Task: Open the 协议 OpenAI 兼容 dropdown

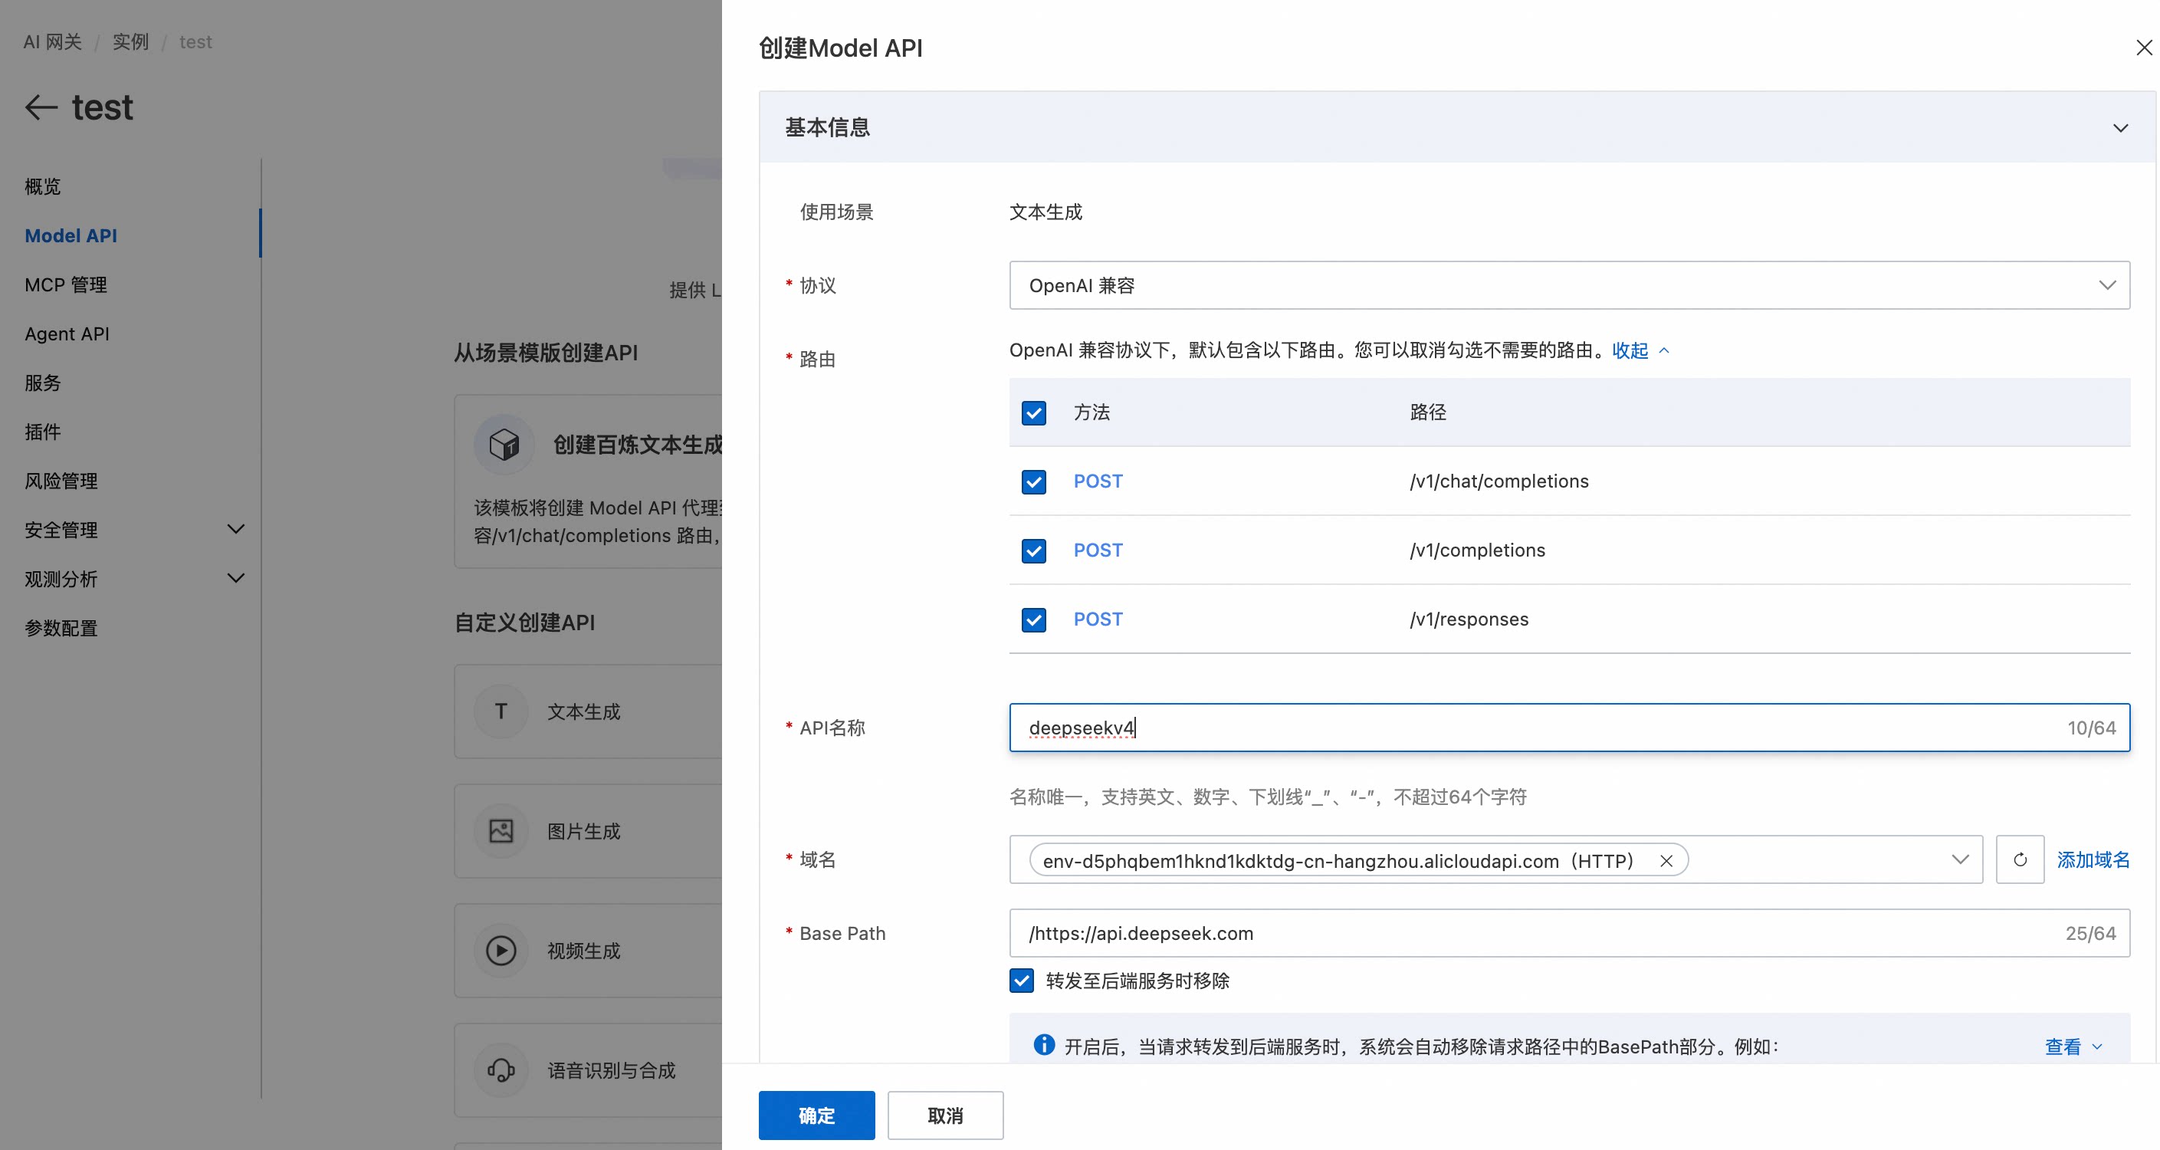Action: coord(1568,285)
